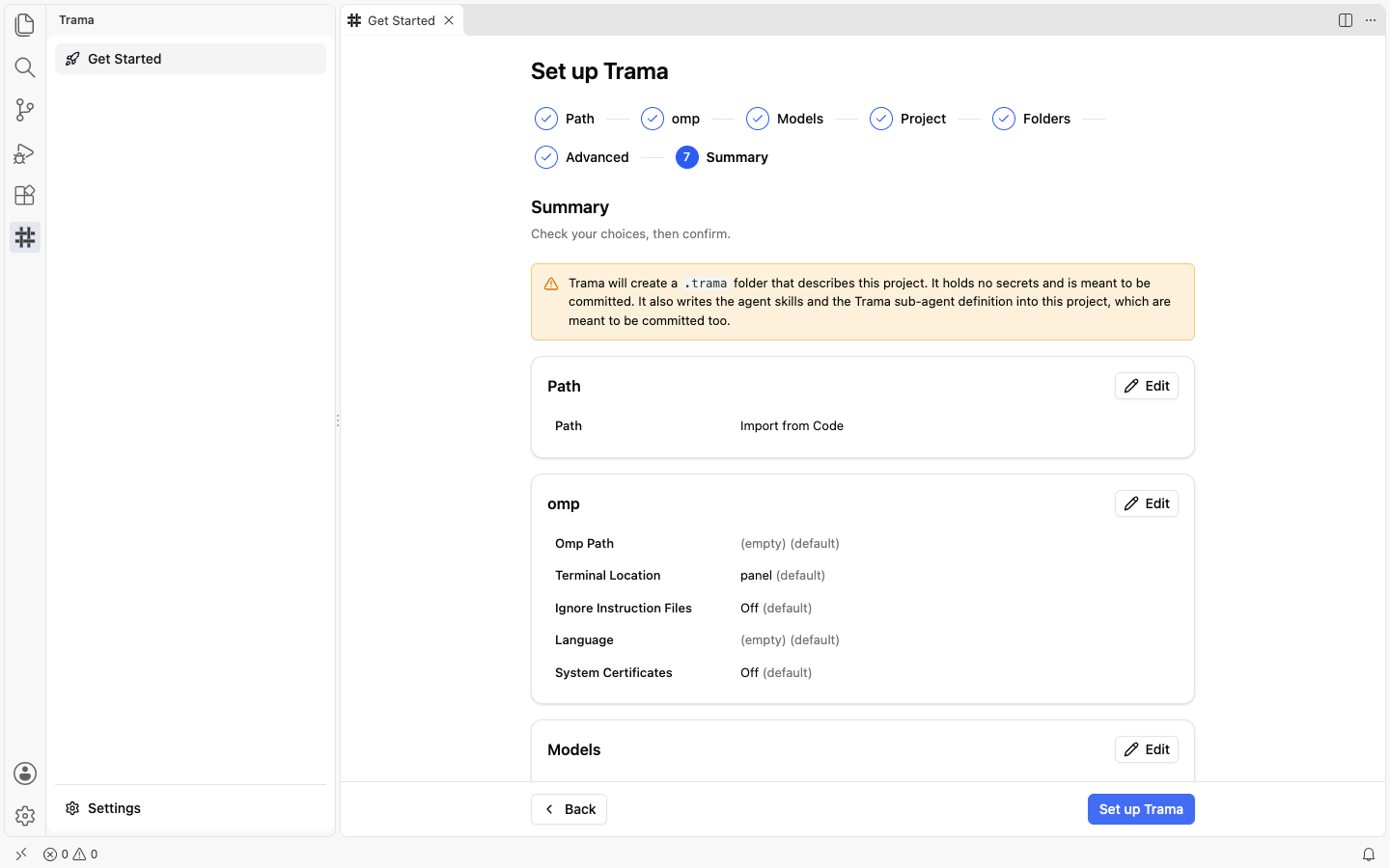Image resolution: width=1390 pixels, height=868 pixels.
Task: Click the remote window icon in status bar
Action: [x=21, y=854]
